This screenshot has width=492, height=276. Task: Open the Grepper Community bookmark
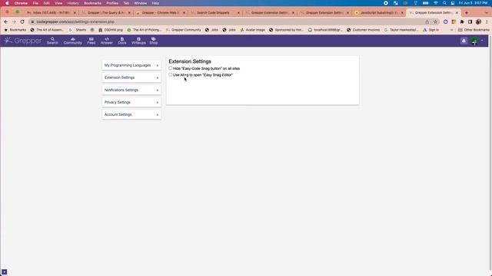183,30
